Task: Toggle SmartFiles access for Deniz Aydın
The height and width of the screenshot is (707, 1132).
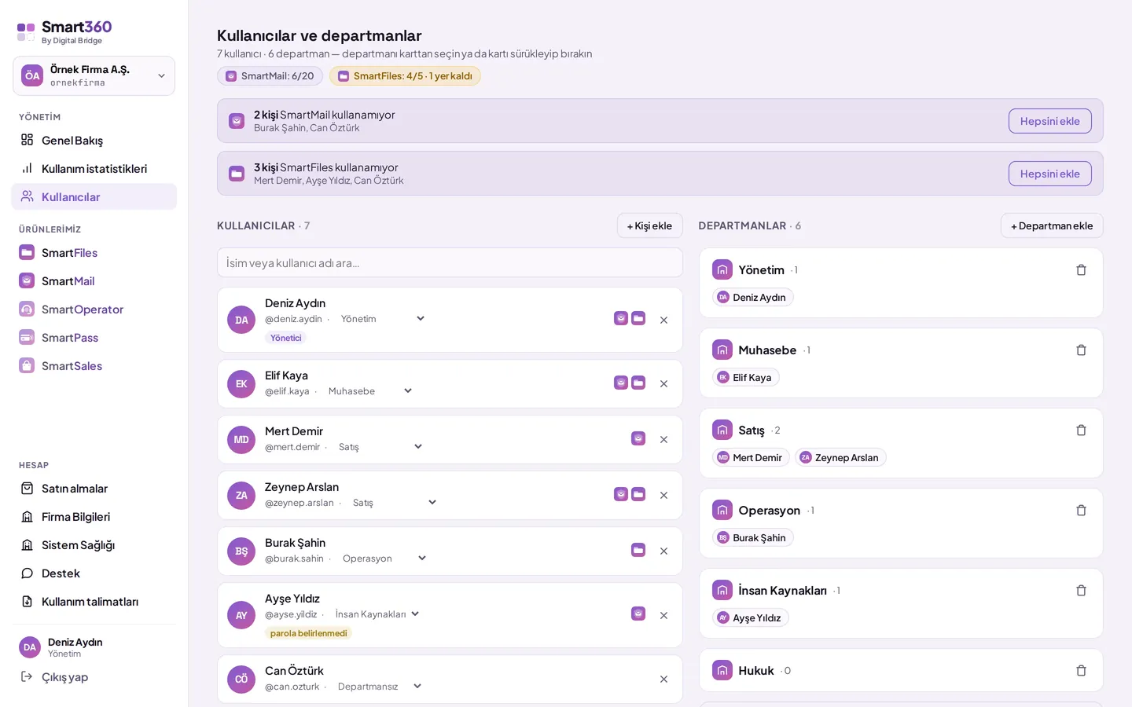Action: (638, 318)
